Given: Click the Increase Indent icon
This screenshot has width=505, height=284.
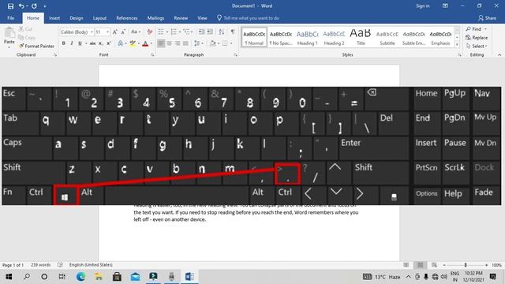Looking at the screenshot, I should coord(210,32).
